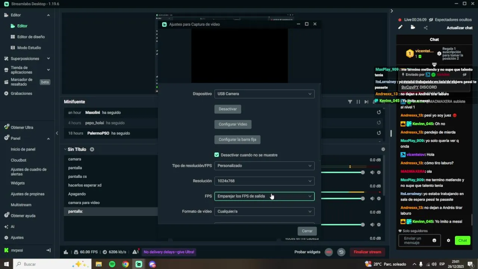Collapse the chat panel chevron at top
The image size is (478, 269).
[392, 11]
